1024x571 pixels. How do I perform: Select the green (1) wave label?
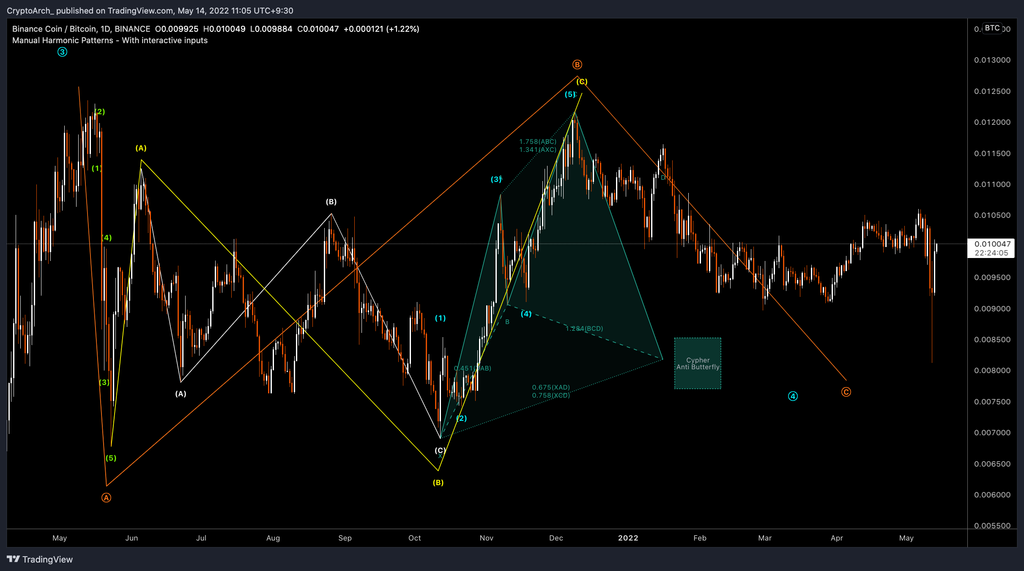pyautogui.click(x=96, y=168)
